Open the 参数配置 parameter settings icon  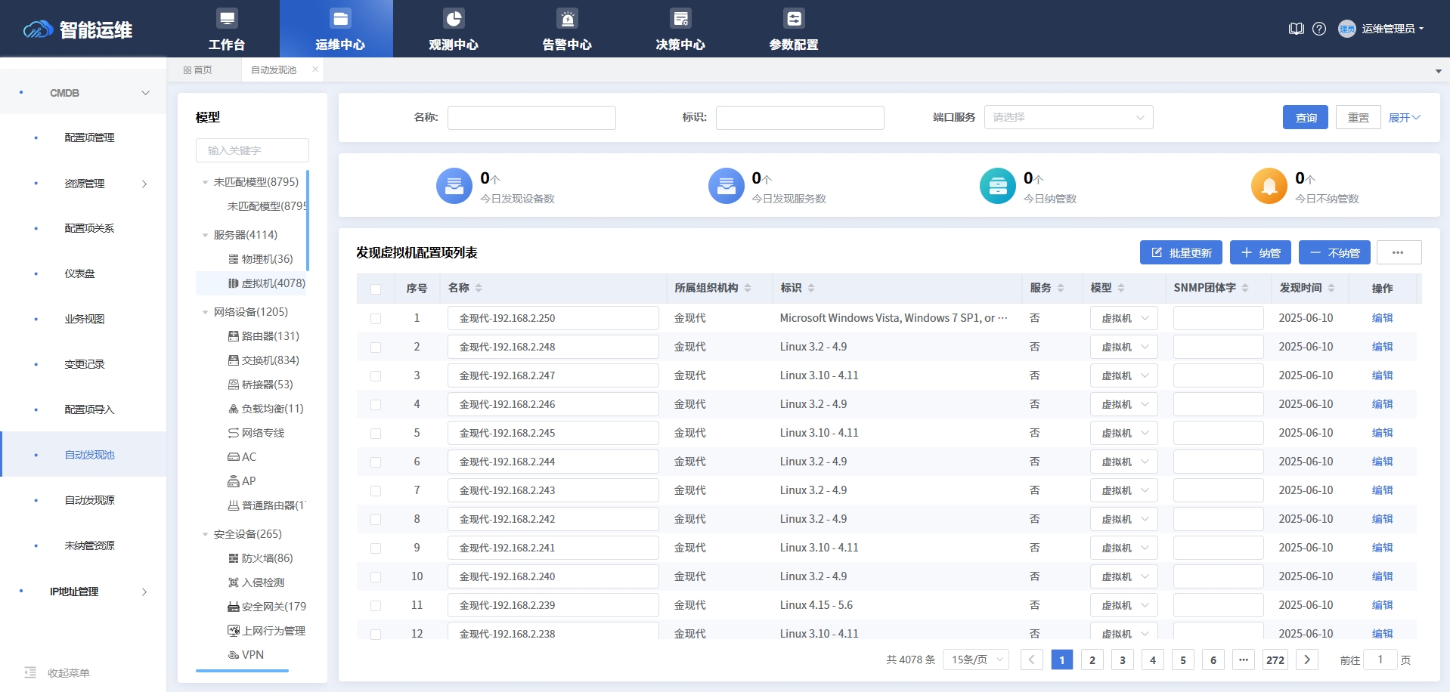794,19
